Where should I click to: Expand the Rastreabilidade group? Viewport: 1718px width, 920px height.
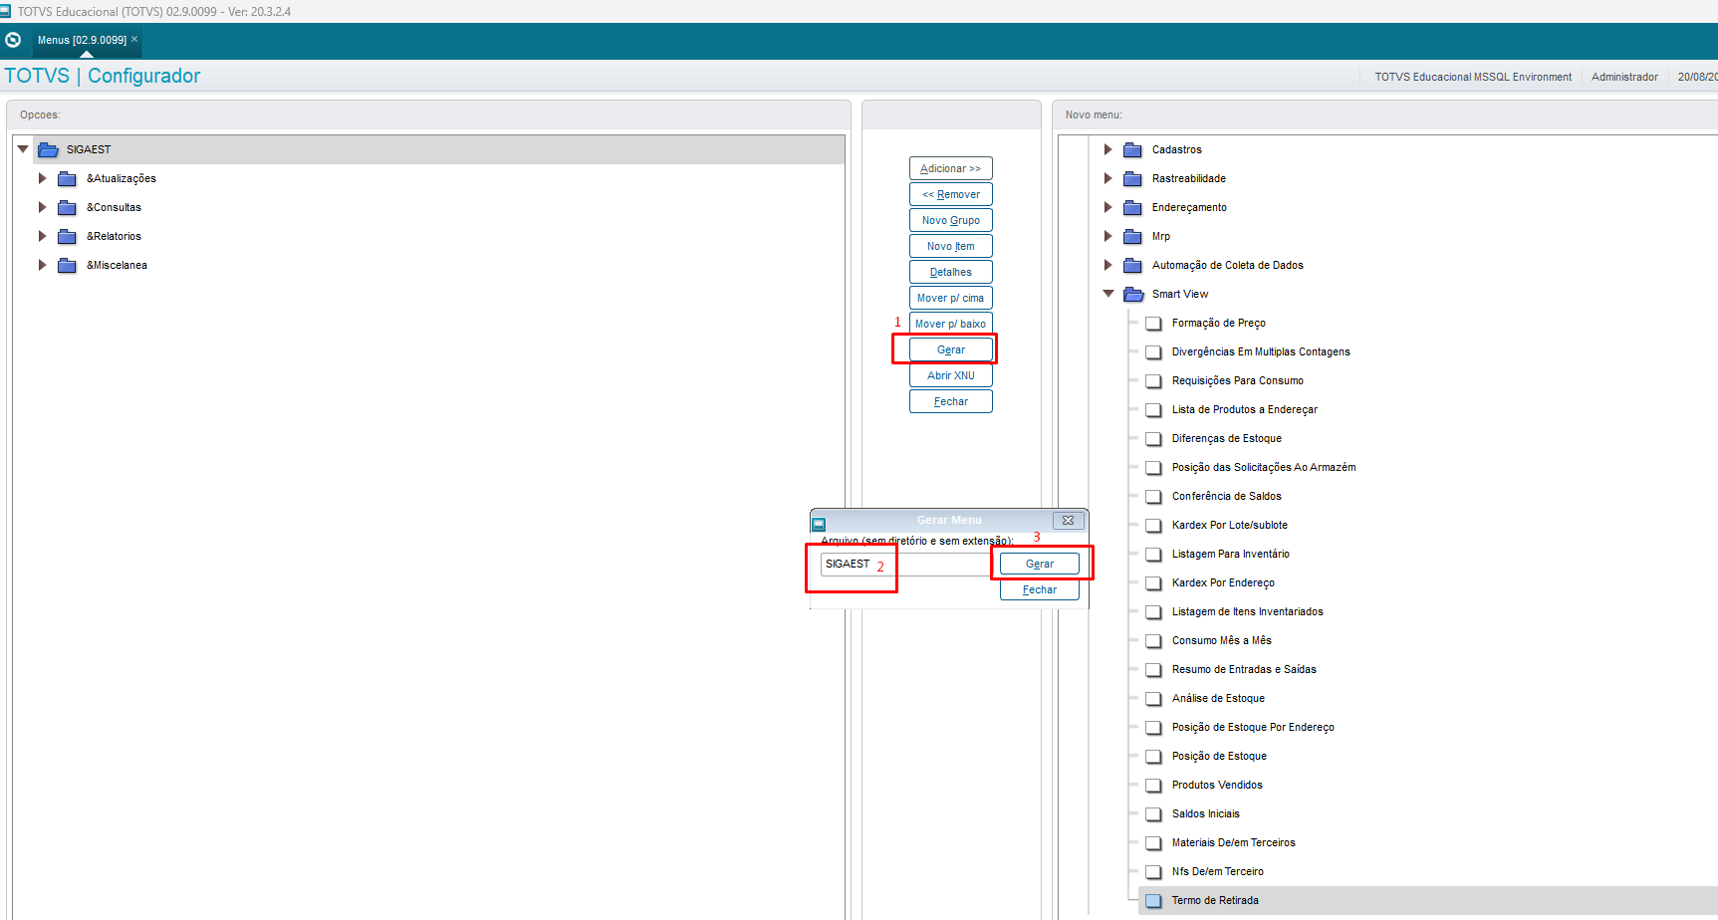1107,178
